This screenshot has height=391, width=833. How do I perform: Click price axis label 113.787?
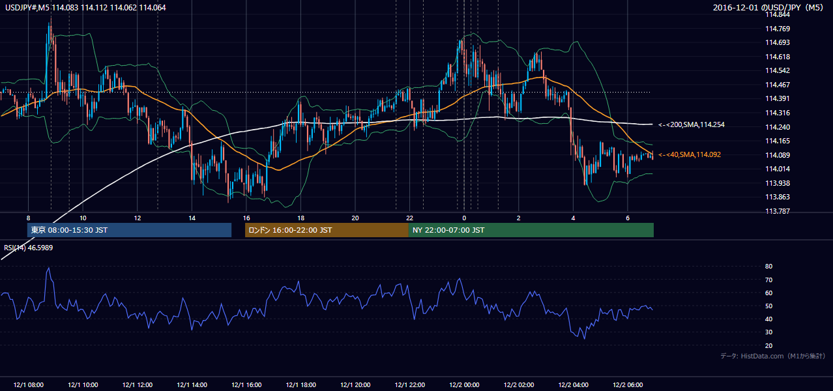(x=778, y=211)
